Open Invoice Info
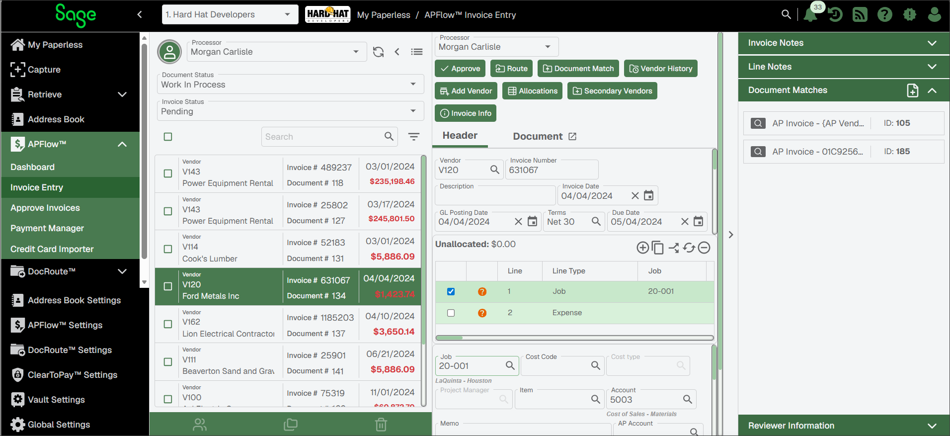 466,113
